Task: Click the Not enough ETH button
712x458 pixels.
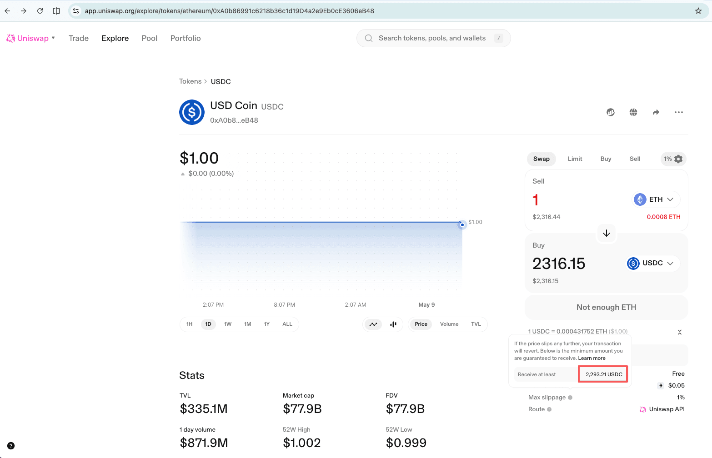Action: [x=607, y=307]
